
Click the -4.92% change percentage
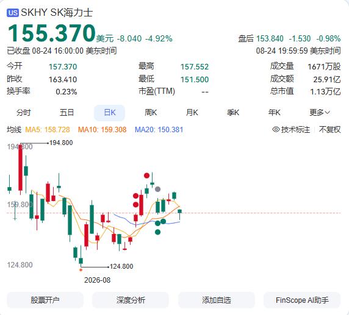(159, 38)
